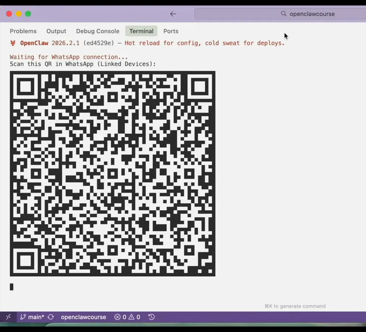Viewport: 366px width, 332px height.
Task: Click the search magnifier icon
Action: tap(284, 14)
